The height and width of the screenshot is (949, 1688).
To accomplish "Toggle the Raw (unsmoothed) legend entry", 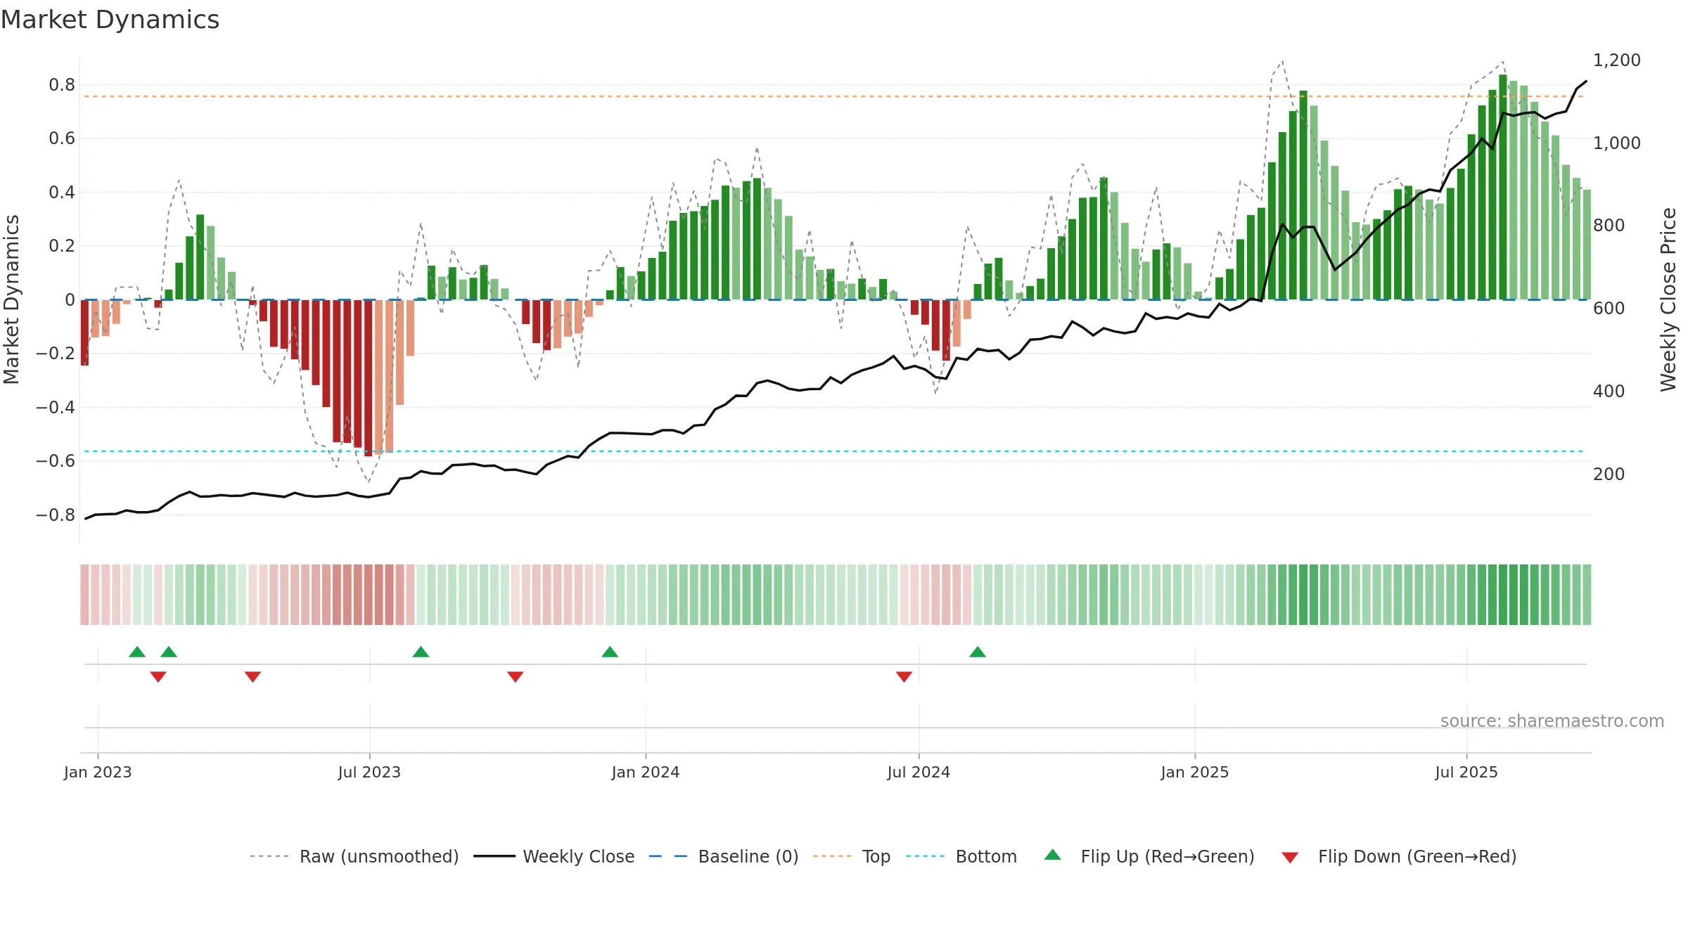I will (x=354, y=856).
